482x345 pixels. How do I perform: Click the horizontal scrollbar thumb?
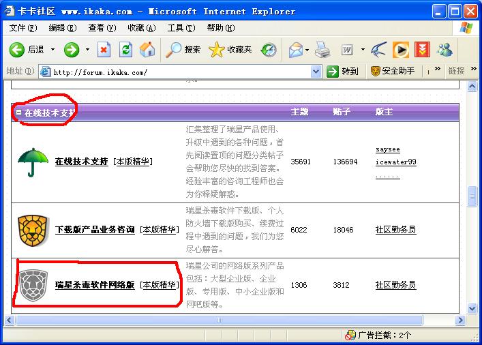pos(220,320)
